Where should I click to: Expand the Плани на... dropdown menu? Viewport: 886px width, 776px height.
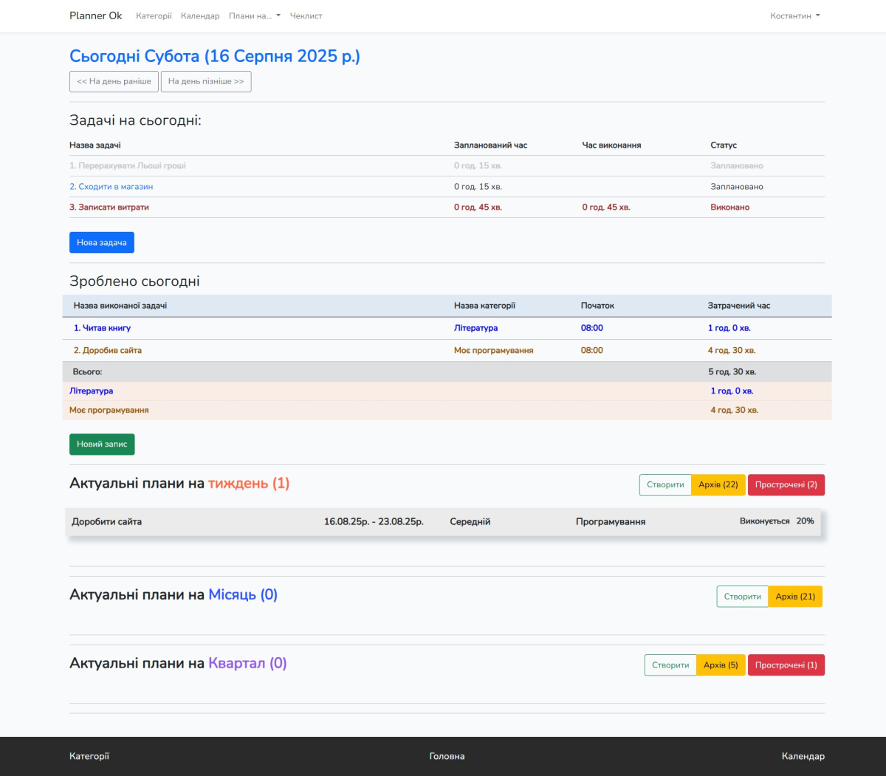click(x=254, y=16)
